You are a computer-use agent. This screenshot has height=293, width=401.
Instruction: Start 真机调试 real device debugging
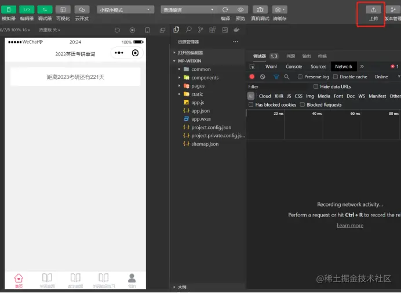260,10
